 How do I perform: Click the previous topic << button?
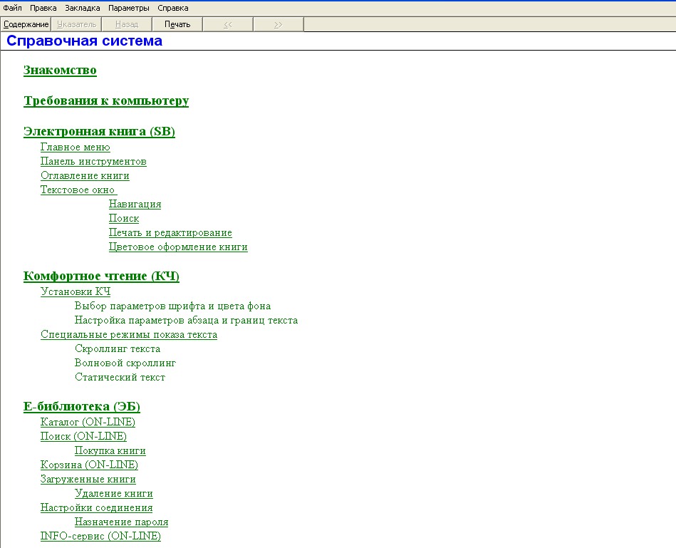pyautogui.click(x=228, y=24)
